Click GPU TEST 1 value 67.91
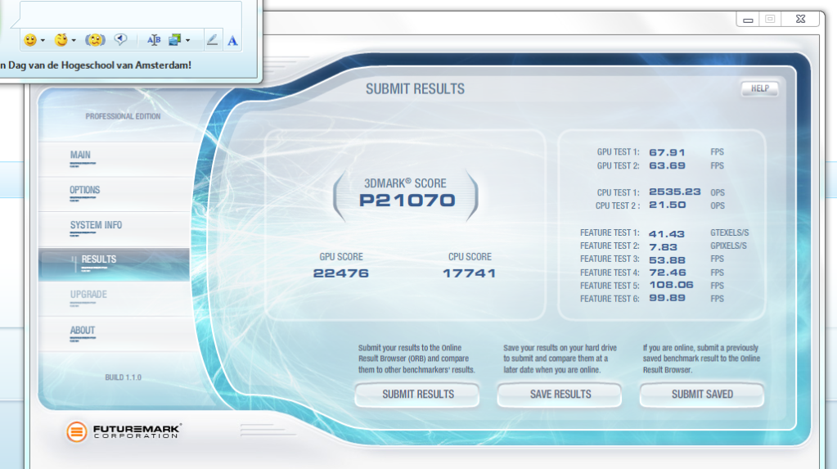This screenshot has width=837, height=469. (667, 153)
